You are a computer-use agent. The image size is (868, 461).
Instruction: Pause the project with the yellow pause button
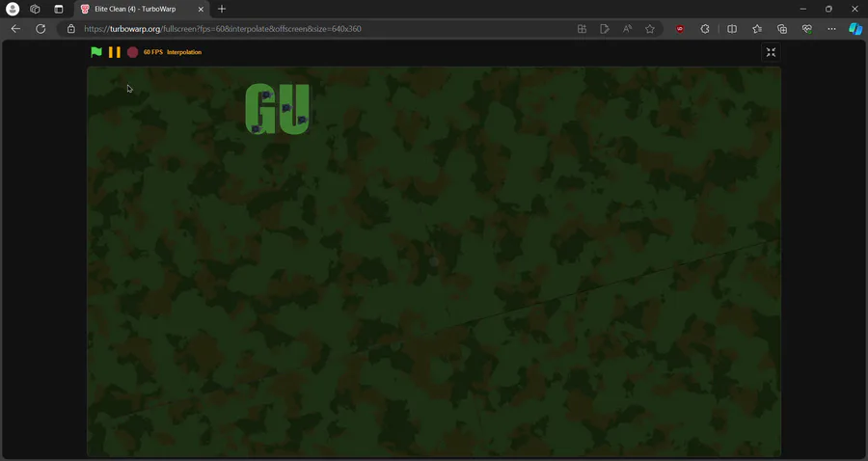(115, 52)
